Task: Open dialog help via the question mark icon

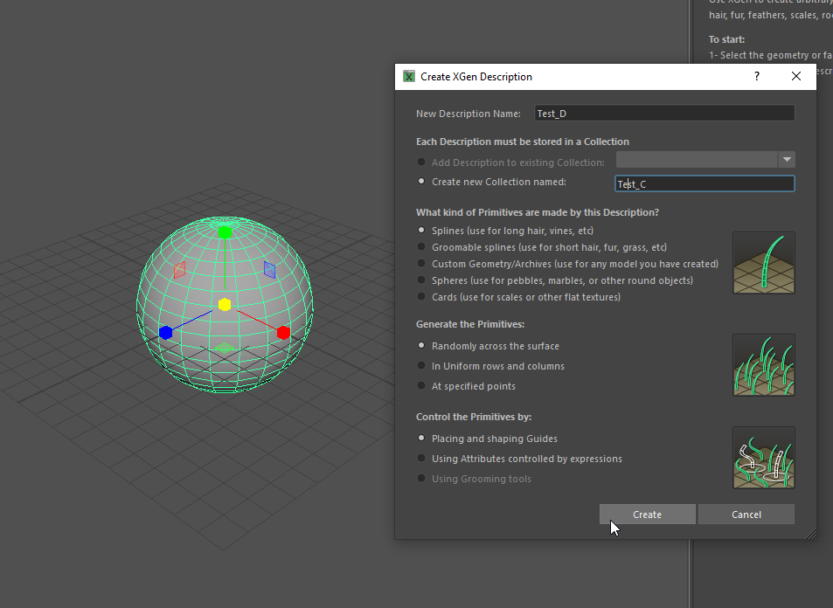Action: [x=755, y=77]
